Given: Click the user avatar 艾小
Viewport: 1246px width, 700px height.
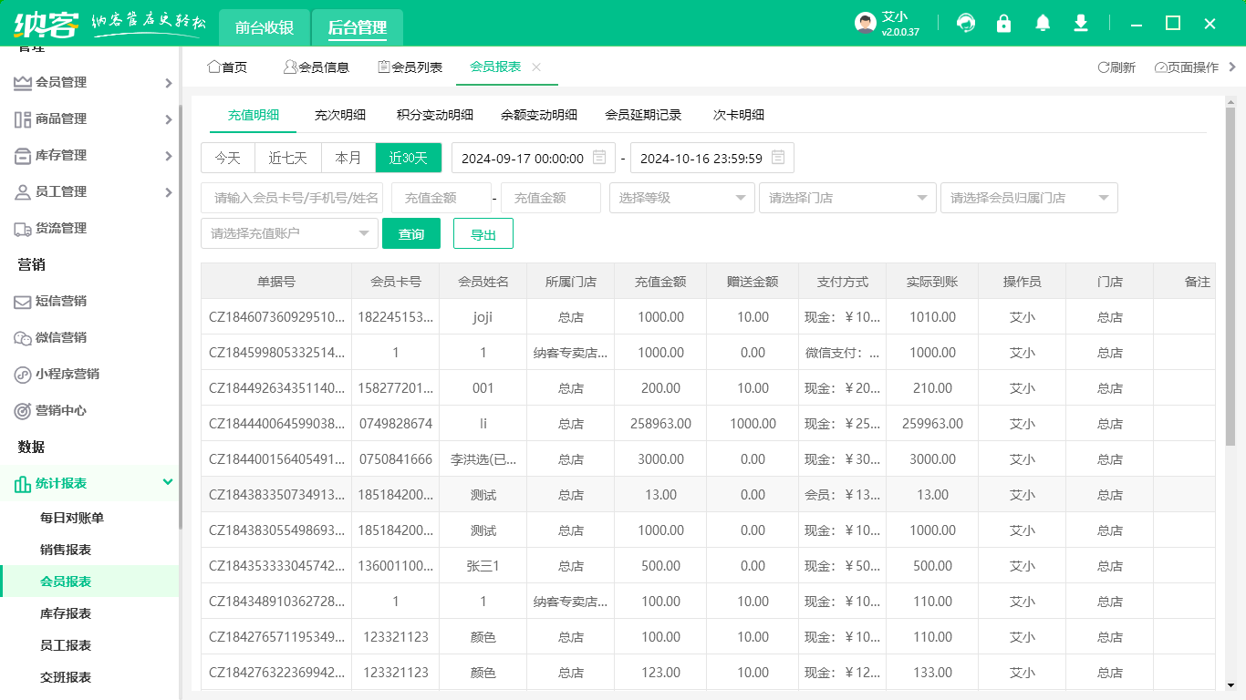Looking at the screenshot, I should [865, 24].
